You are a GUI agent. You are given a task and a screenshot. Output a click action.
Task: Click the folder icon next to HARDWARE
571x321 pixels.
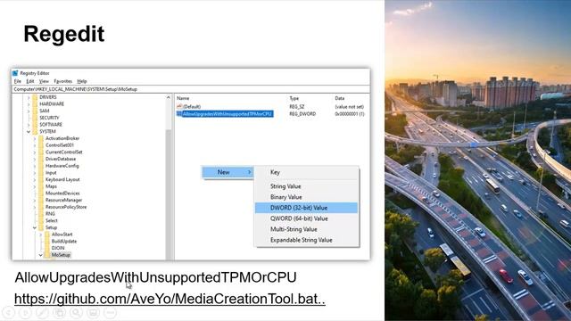[35, 104]
